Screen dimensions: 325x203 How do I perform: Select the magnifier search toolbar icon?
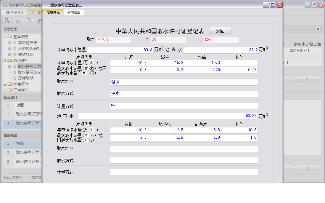[7, 21]
